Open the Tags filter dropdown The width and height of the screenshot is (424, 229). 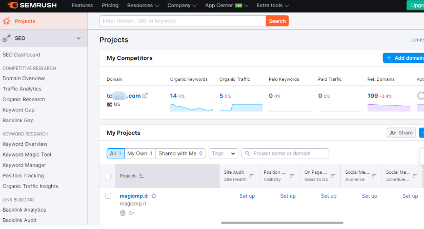click(224, 153)
